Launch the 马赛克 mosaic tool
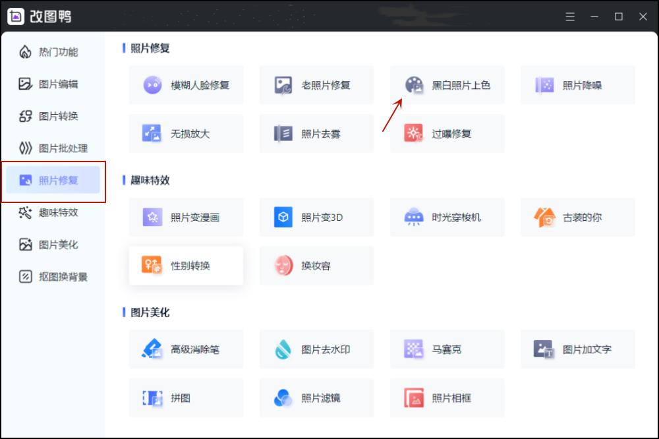The height and width of the screenshot is (439, 659). tap(447, 349)
